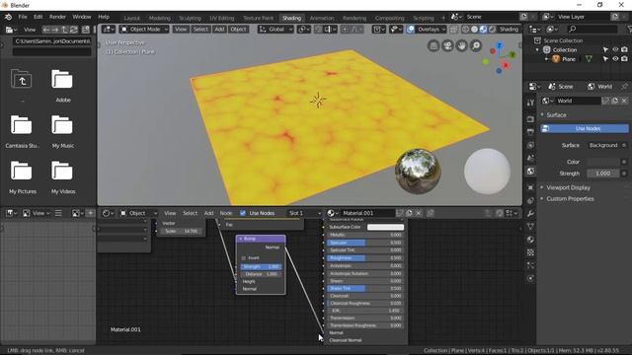Collapse the Surface panel

coord(542,115)
